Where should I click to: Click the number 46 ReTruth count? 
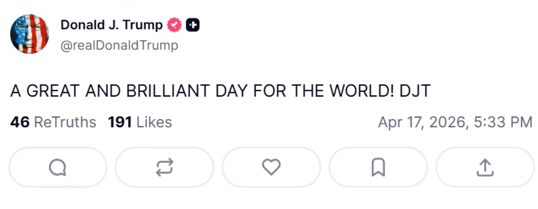20,122
